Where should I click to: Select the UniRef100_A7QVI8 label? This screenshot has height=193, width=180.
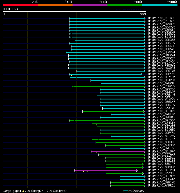161,83
